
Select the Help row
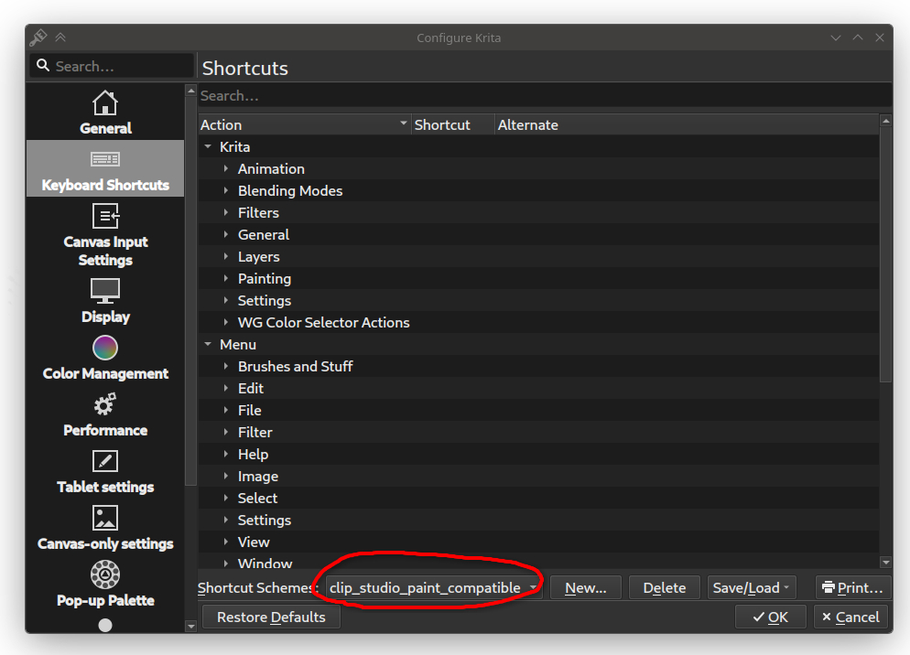point(538,455)
